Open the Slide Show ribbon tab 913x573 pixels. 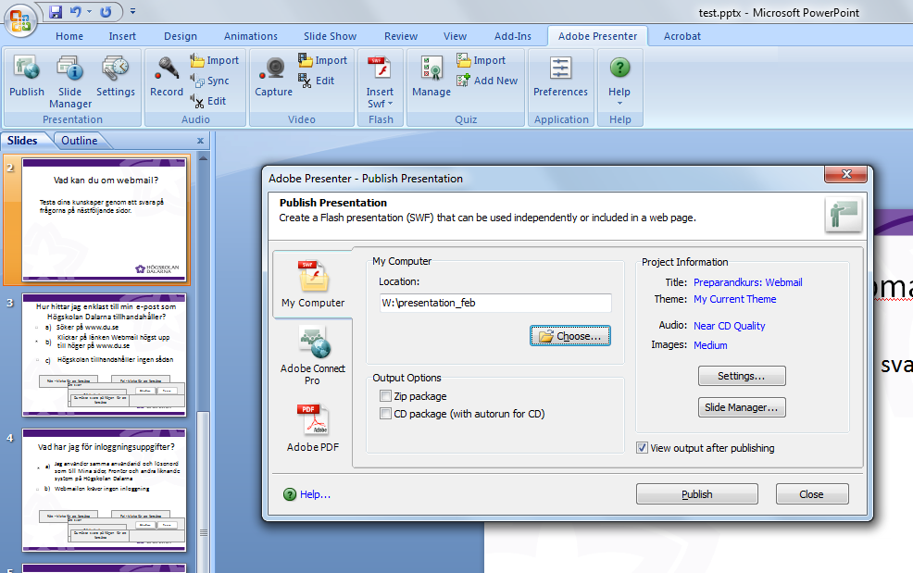(331, 36)
